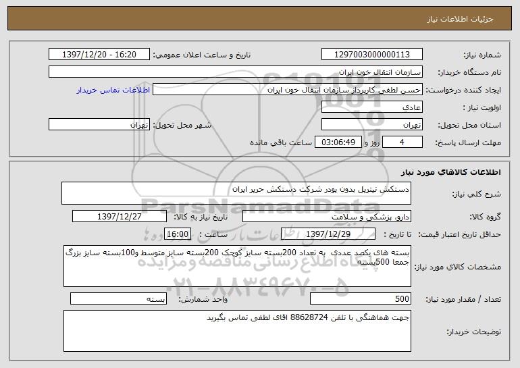Click the label ایجاد کننده درخواست
The height and width of the screenshot is (368, 520).
click(x=463, y=90)
